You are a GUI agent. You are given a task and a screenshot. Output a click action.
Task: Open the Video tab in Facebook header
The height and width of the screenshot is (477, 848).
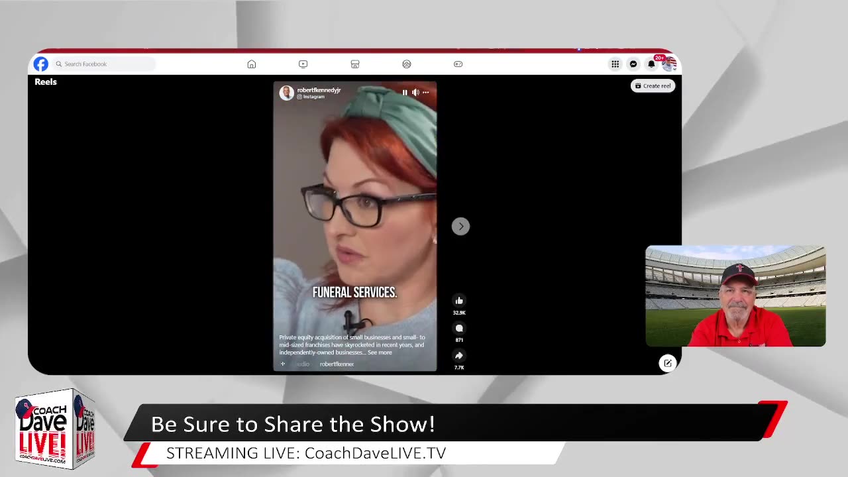coord(303,64)
